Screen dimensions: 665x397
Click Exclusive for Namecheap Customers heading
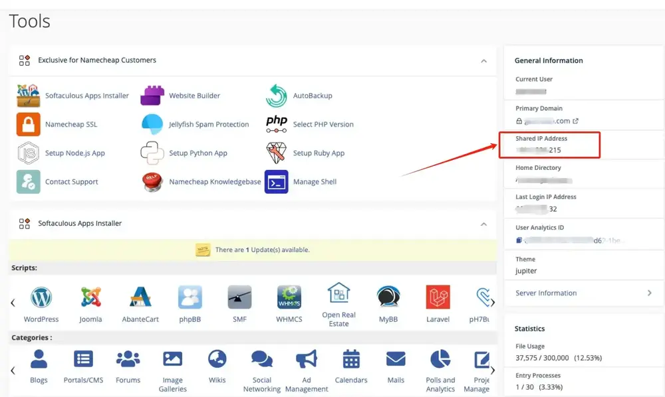coord(97,60)
